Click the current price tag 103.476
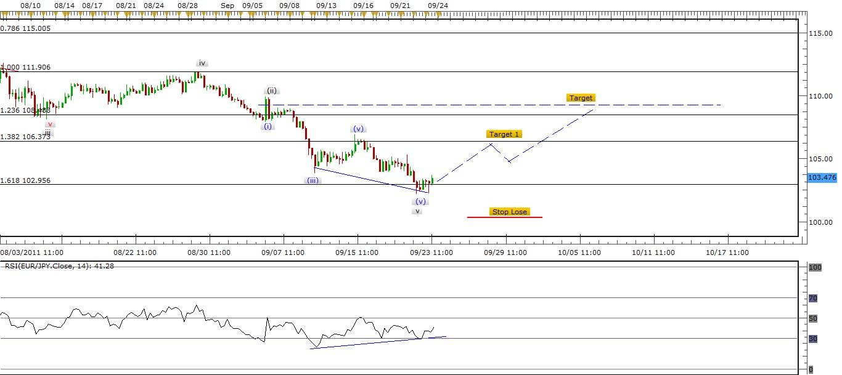The width and height of the screenshot is (842, 375). click(822, 177)
